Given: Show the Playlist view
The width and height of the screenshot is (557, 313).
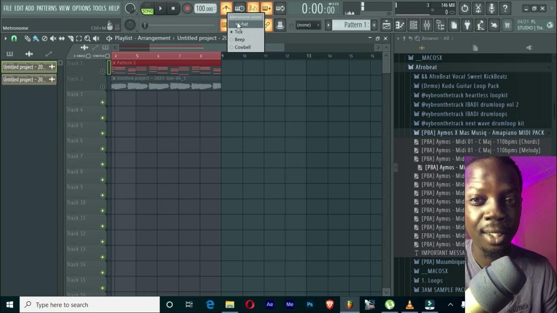Looking at the screenshot, I should pos(386,25).
